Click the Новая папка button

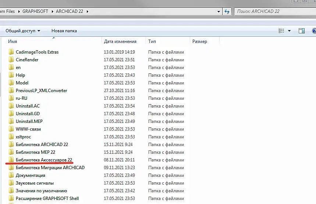click(64, 31)
